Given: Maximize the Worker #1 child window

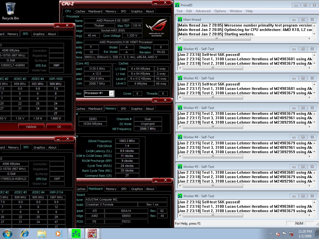Looking at the screenshot, I should [303, 49].
